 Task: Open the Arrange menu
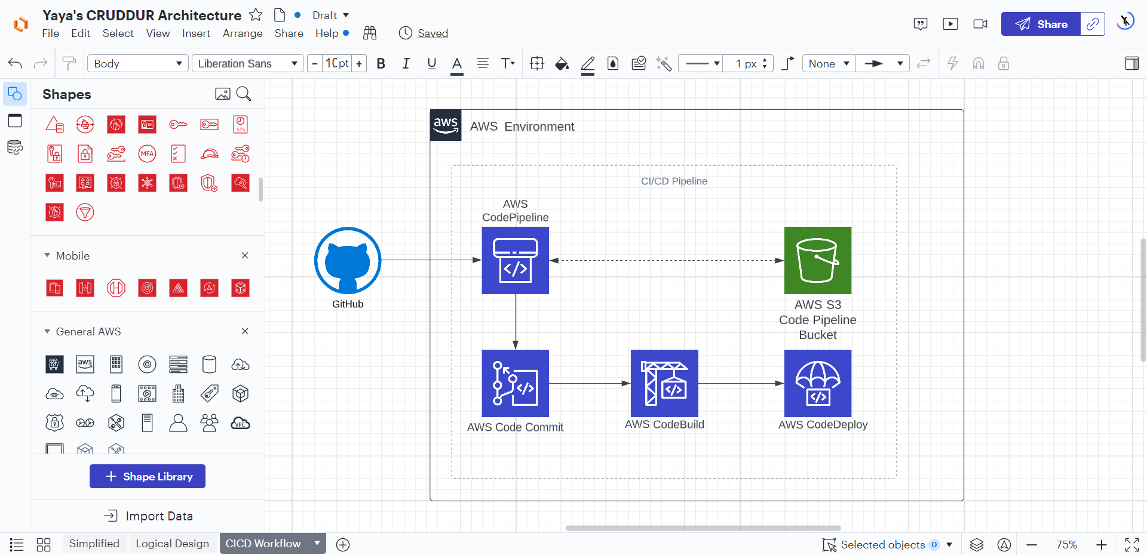[243, 33]
